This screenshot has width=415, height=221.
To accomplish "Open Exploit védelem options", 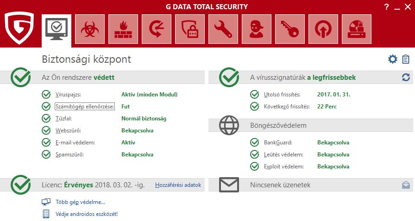I will tap(284, 167).
